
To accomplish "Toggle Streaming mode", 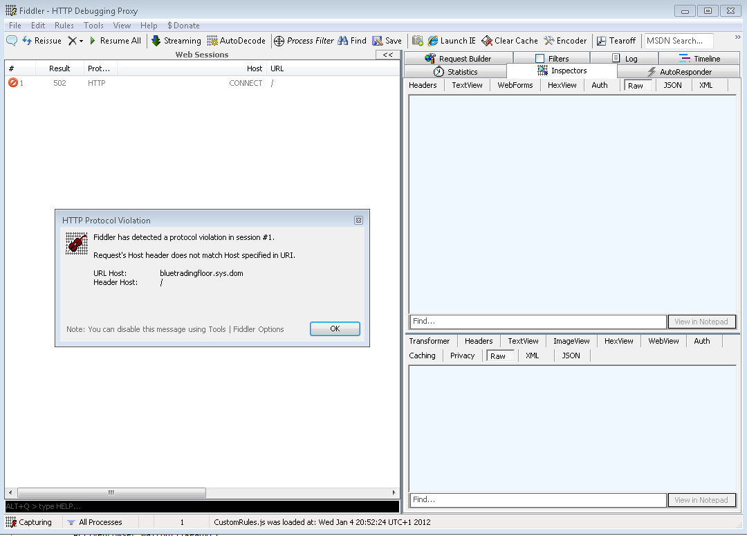I will coord(176,41).
